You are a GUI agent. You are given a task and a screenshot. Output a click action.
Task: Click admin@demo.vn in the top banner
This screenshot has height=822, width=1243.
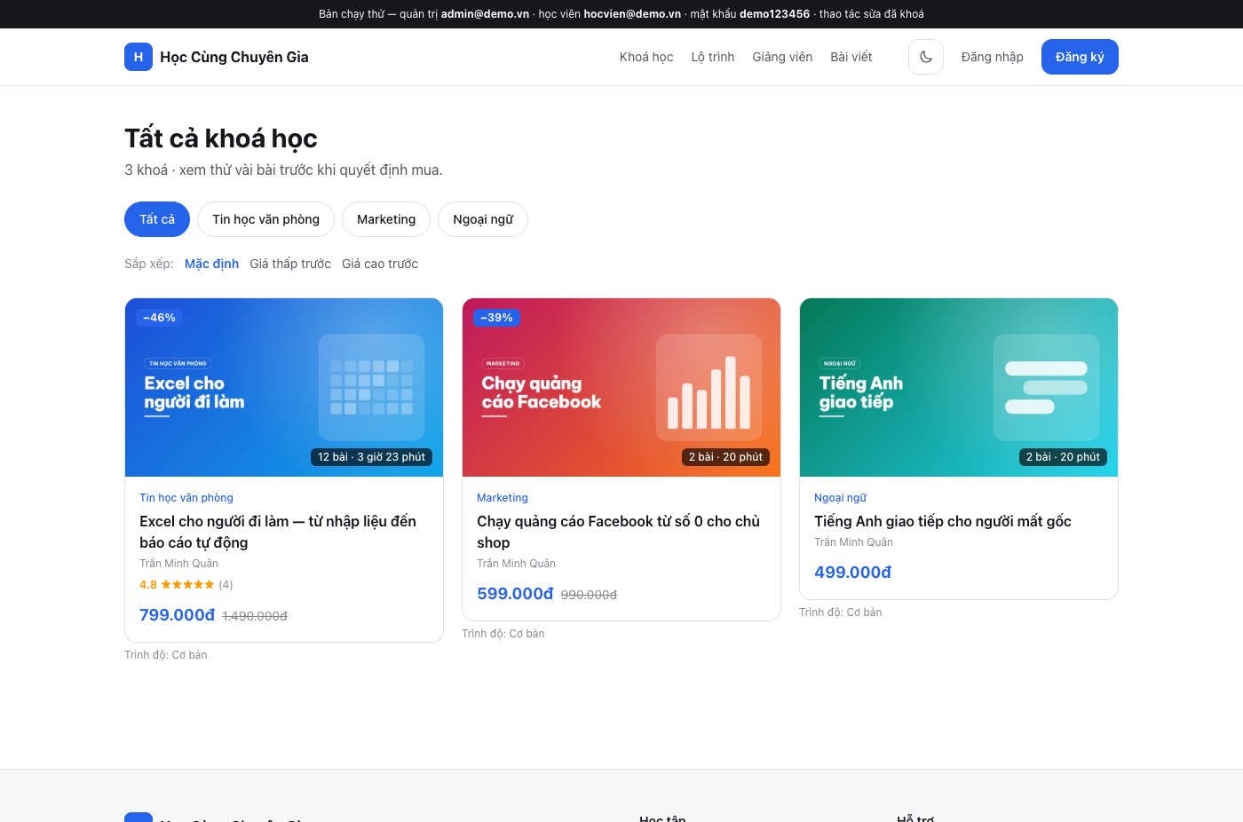(x=485, y=14)
